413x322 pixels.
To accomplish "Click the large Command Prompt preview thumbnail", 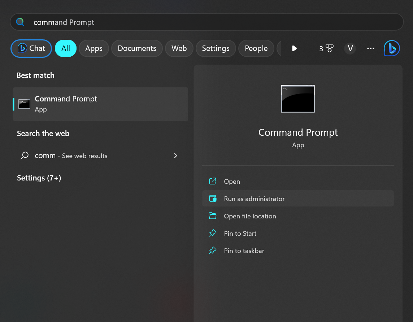I will (x=298, y=99).
